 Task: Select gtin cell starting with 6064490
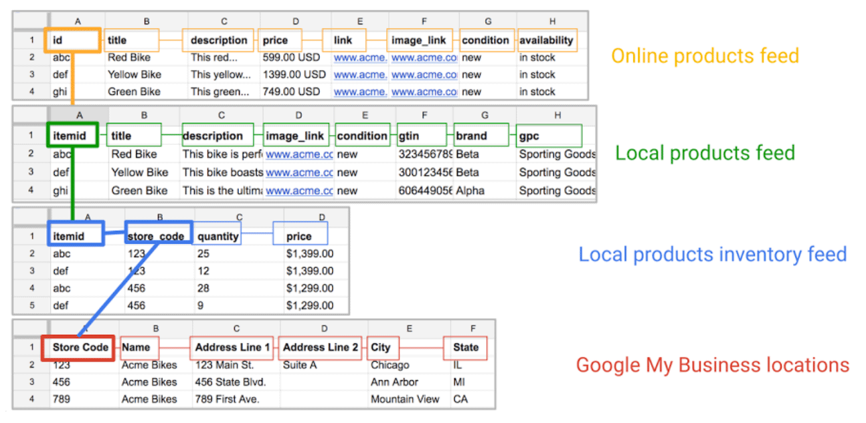[425, 190]
